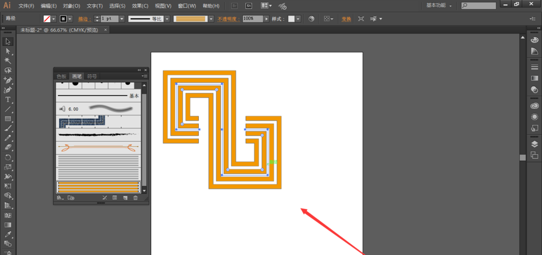
Task: Switch to the 符号 tab
Action: click(x=92, y=76)
